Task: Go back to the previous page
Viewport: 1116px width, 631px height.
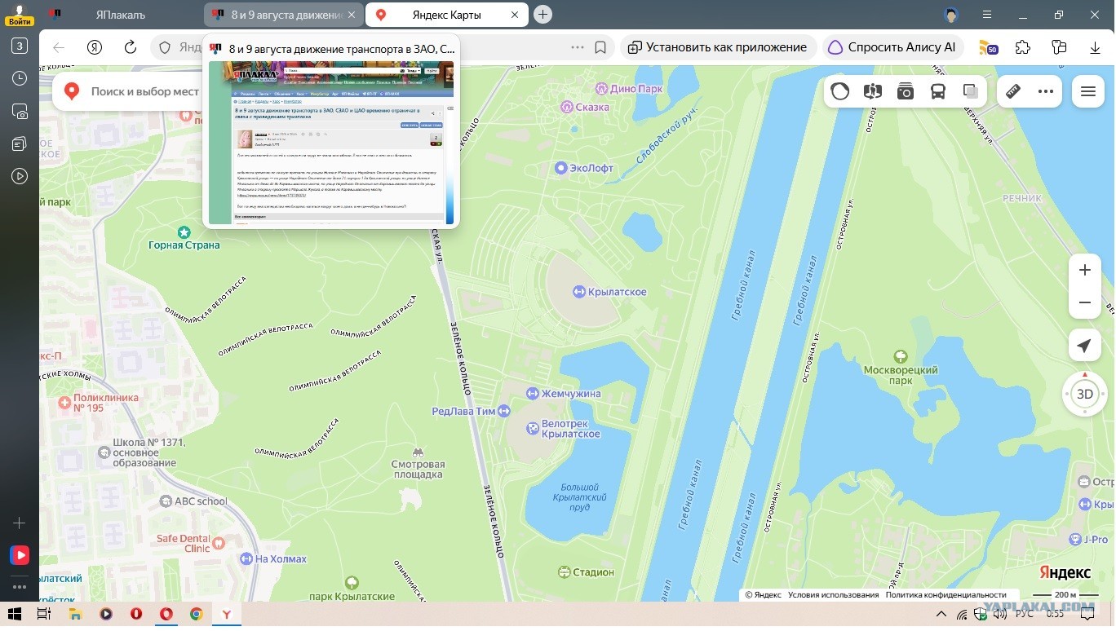Action: pos(59,47)
